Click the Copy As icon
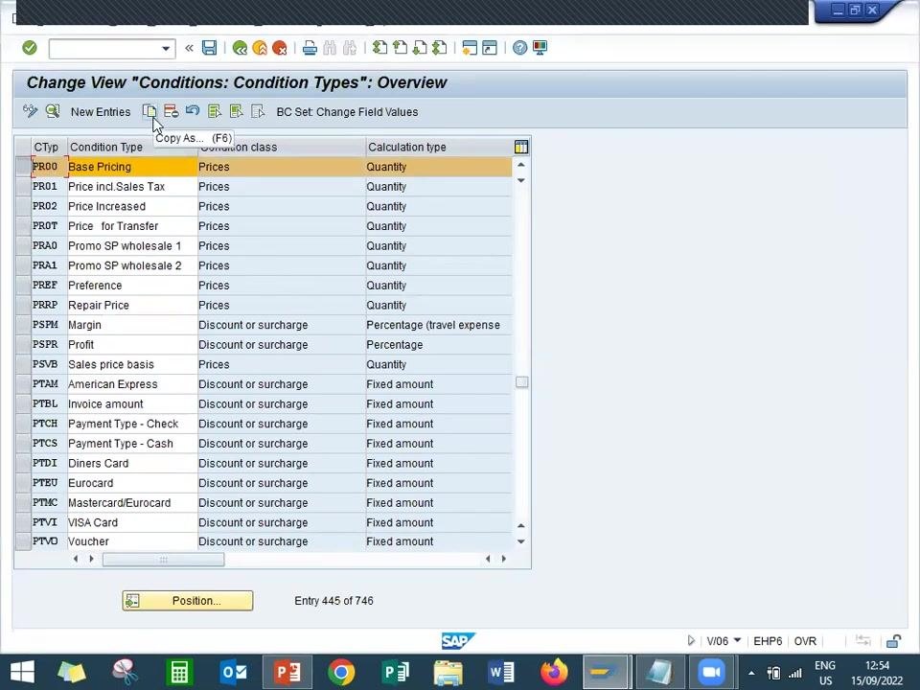 [x=149, y=111]
